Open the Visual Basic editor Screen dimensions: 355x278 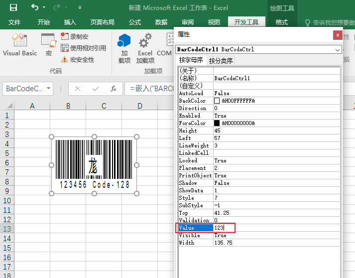(x=20, y=45)
